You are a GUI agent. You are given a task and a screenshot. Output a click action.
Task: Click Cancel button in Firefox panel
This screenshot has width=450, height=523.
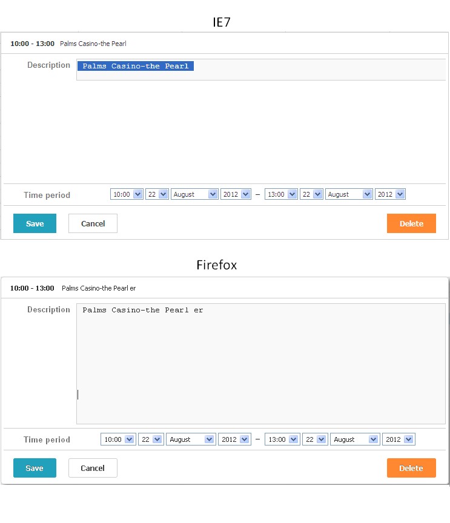[93, 468]
